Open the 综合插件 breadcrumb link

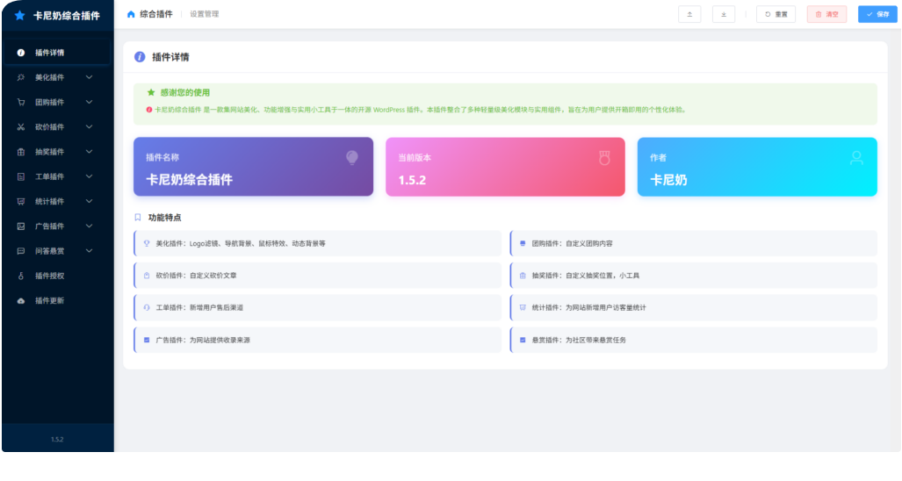click(x=155, y=14)
